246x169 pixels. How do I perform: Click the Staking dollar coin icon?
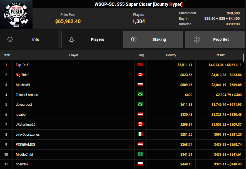point(134,39)
